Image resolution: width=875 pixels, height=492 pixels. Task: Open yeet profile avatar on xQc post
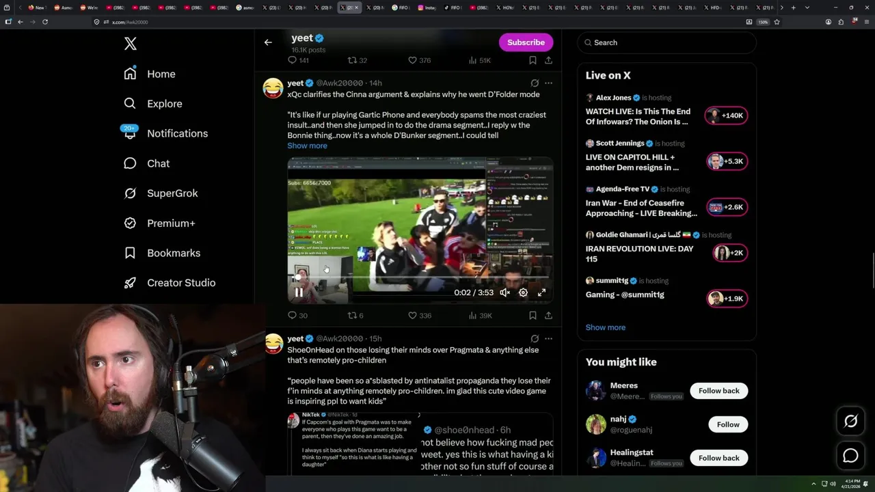273,88
